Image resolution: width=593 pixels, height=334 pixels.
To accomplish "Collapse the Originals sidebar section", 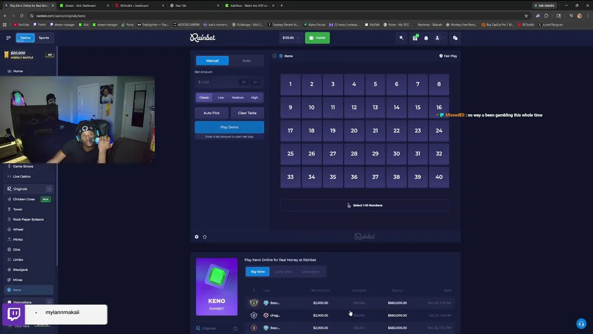I will coord(49,189).
